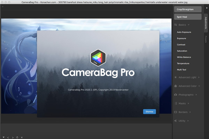Click the Advanced Light sun icon
Image resolution: width=209 pixels, height=139 pixels.
(x=176, y=77)
